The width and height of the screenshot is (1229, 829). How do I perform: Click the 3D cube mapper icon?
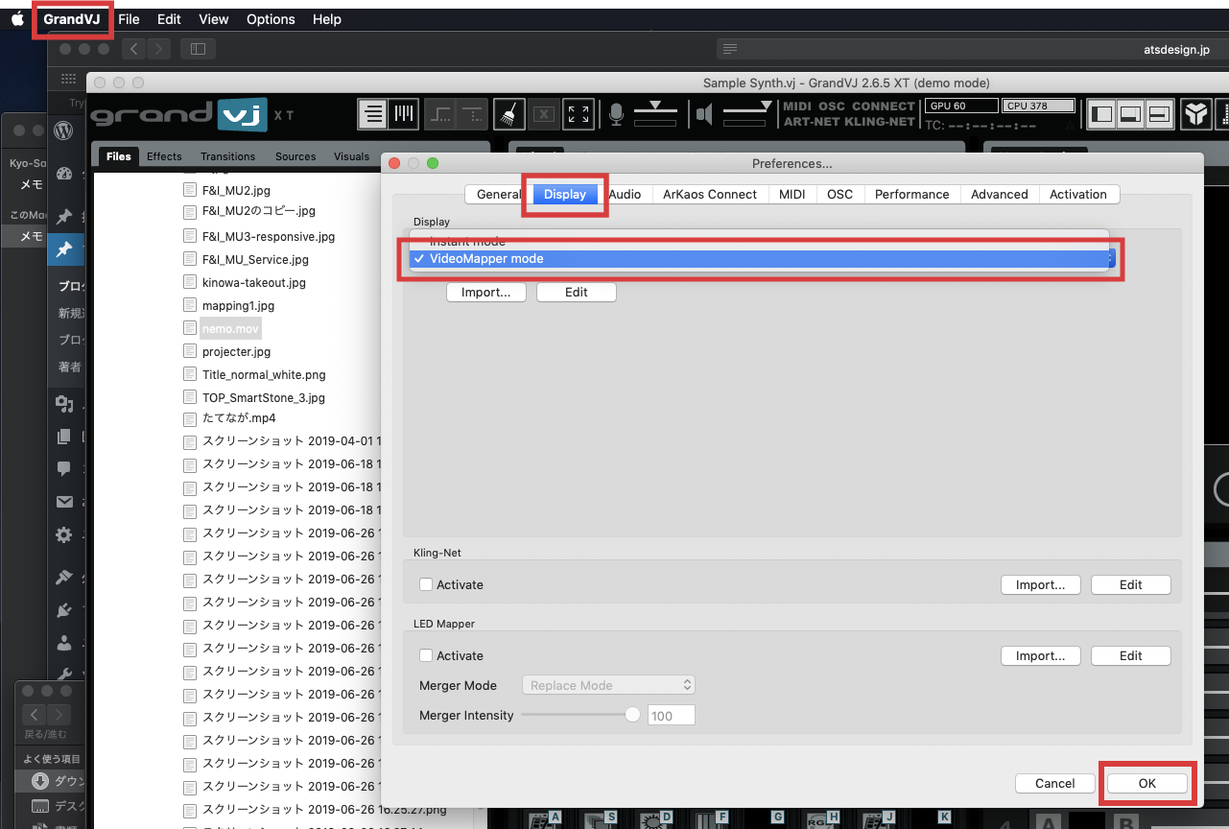pyautogui.click(x=1195, y=114)
